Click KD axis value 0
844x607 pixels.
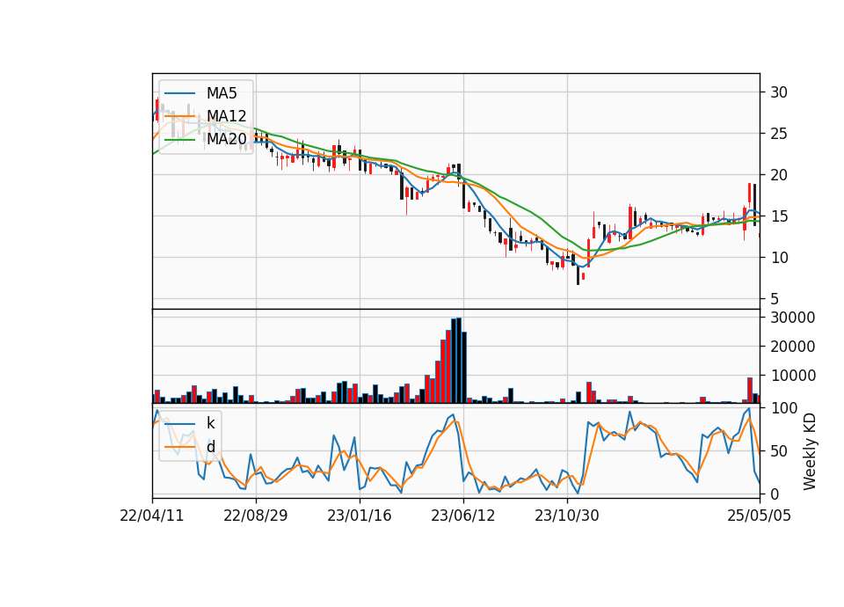[x=775, y=494]
